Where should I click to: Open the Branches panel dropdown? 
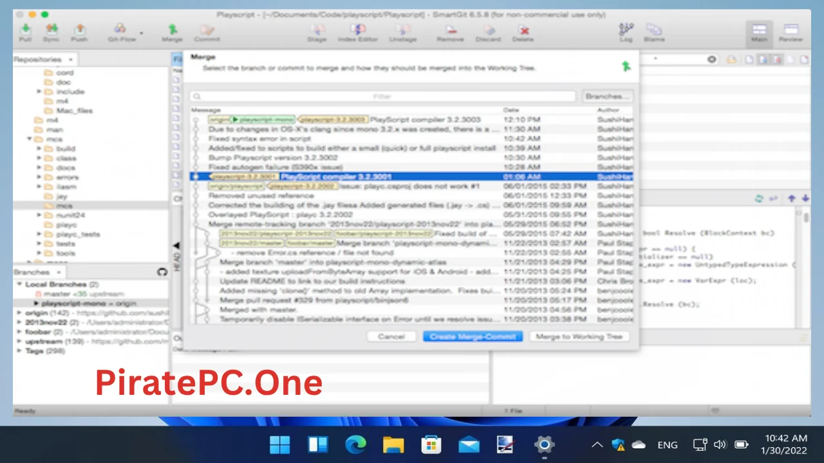click(x=59, y=272)
